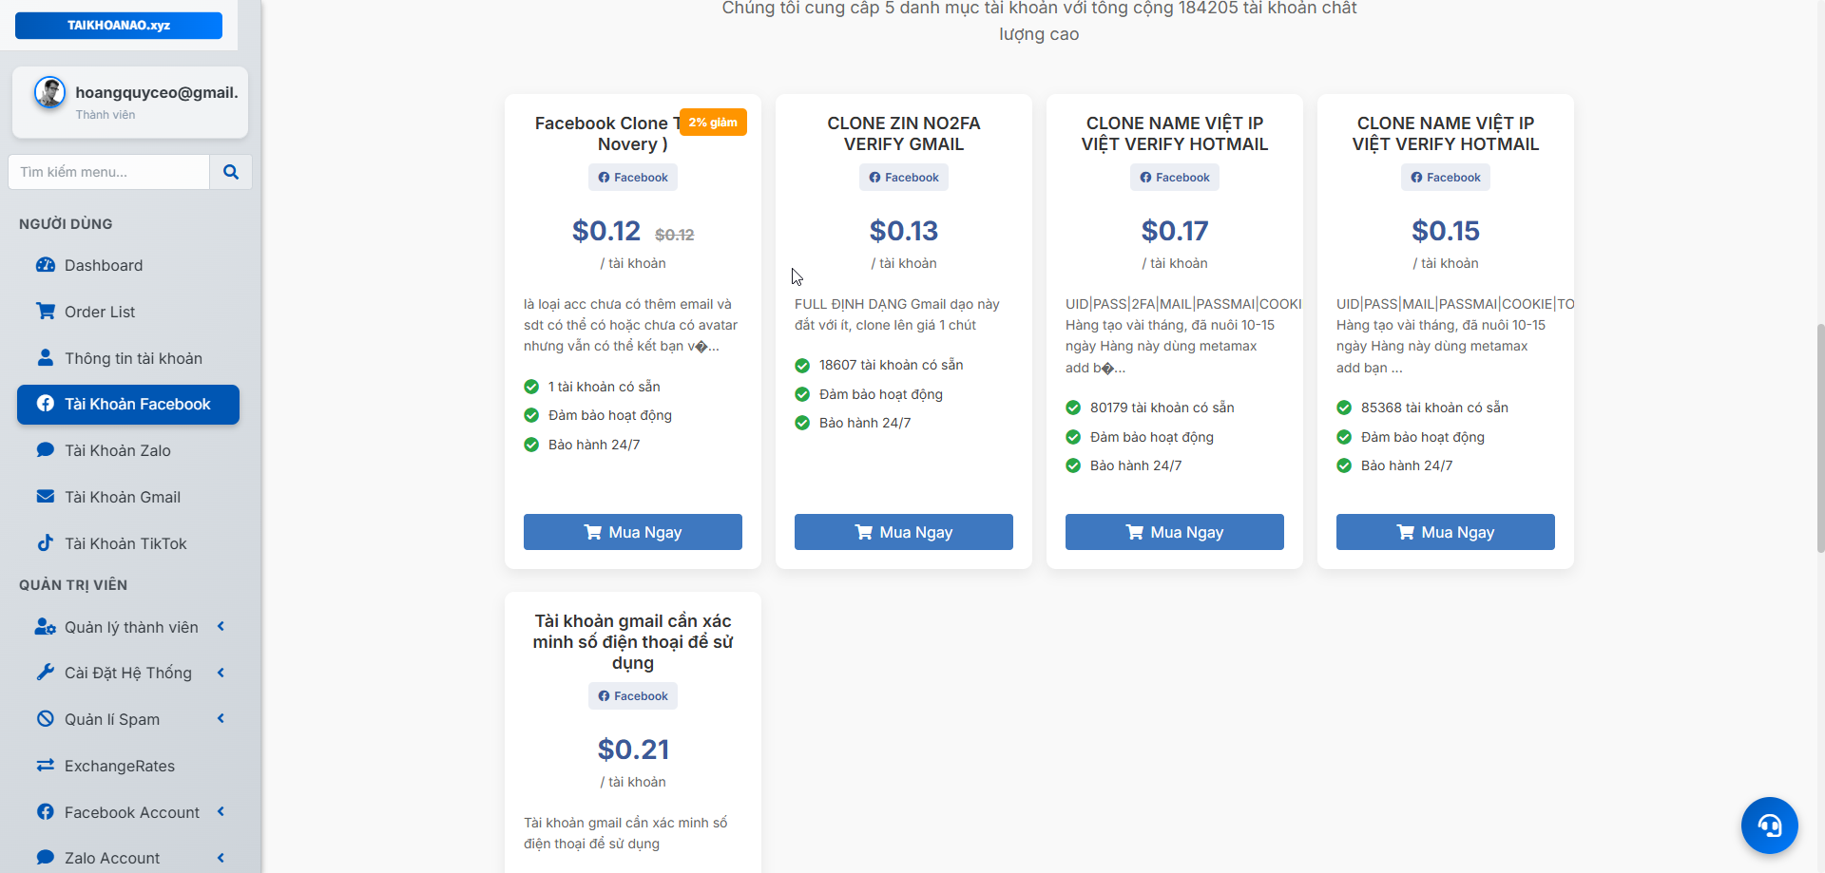
Task: Expand the Zalo Account section
Action: [x=221, y=858]
